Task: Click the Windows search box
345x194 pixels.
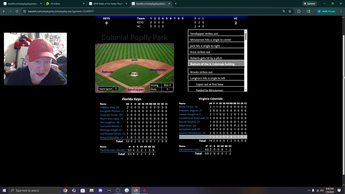Action: coord(34,190)
